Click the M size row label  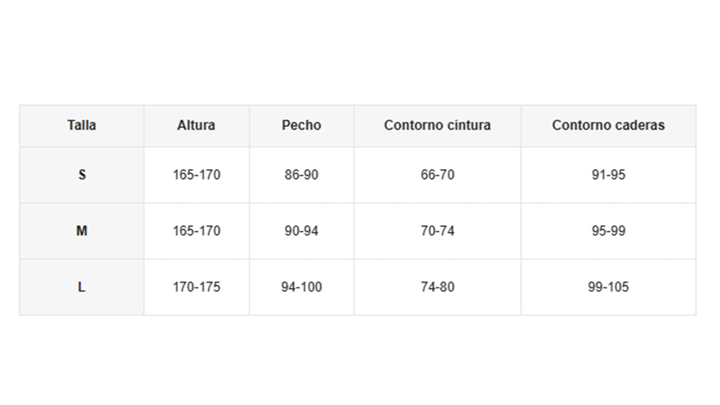82,231
